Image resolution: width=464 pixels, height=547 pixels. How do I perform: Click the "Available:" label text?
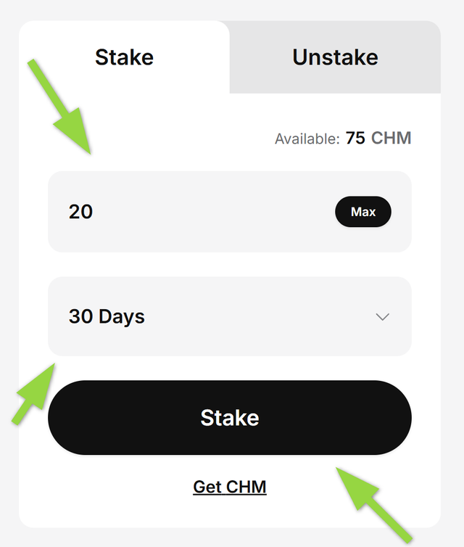tap(307, 139)
